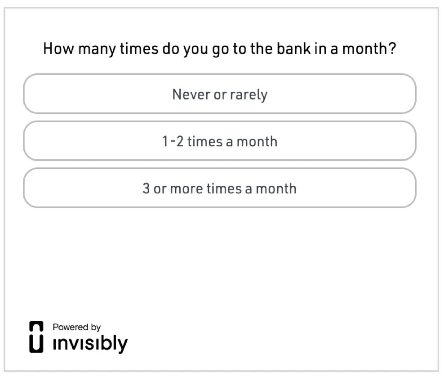The height and width of the screenshot is (377, 444).
Task: Open the "invisibly" wordmark link
Action: (x=90, y=343)
